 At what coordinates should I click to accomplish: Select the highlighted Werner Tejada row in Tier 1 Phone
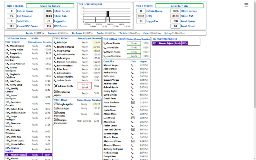(28, 154)
